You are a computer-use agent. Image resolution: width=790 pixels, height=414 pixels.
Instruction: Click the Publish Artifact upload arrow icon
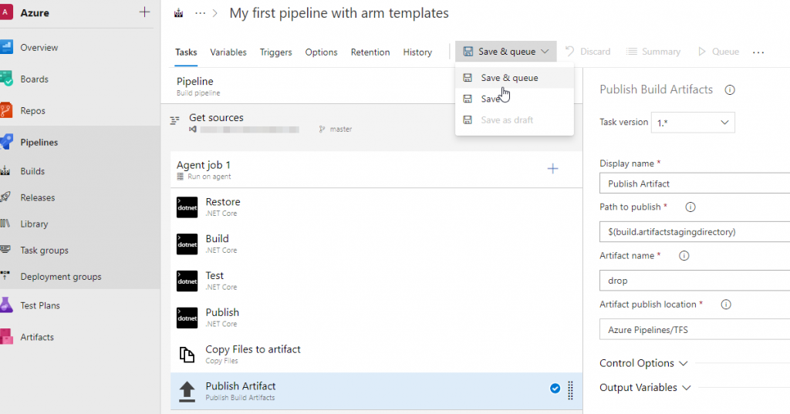pyautogui.click(x=187, y=392)
